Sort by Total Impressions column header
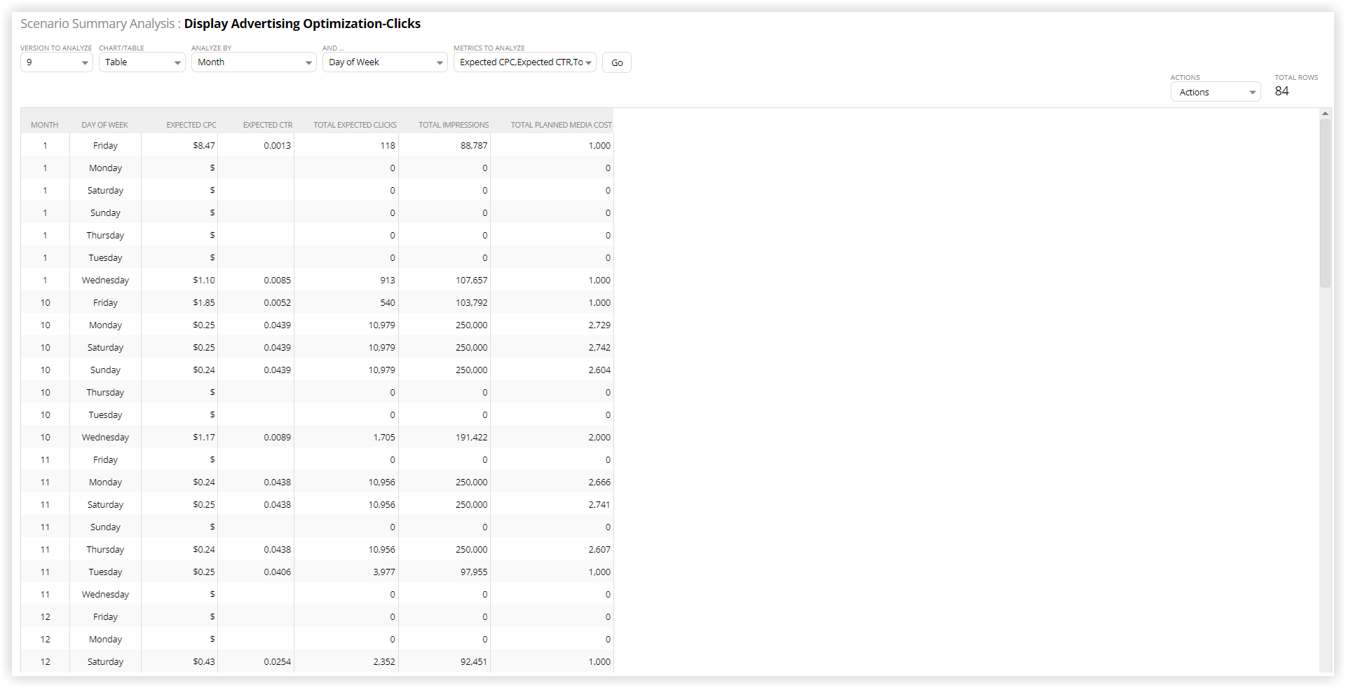 click(x=454, y=125)
